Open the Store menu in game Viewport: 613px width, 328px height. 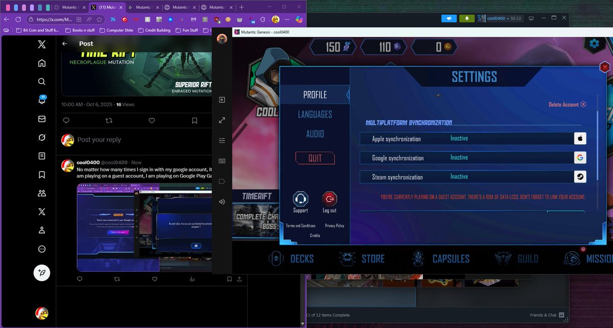point(362,259)
